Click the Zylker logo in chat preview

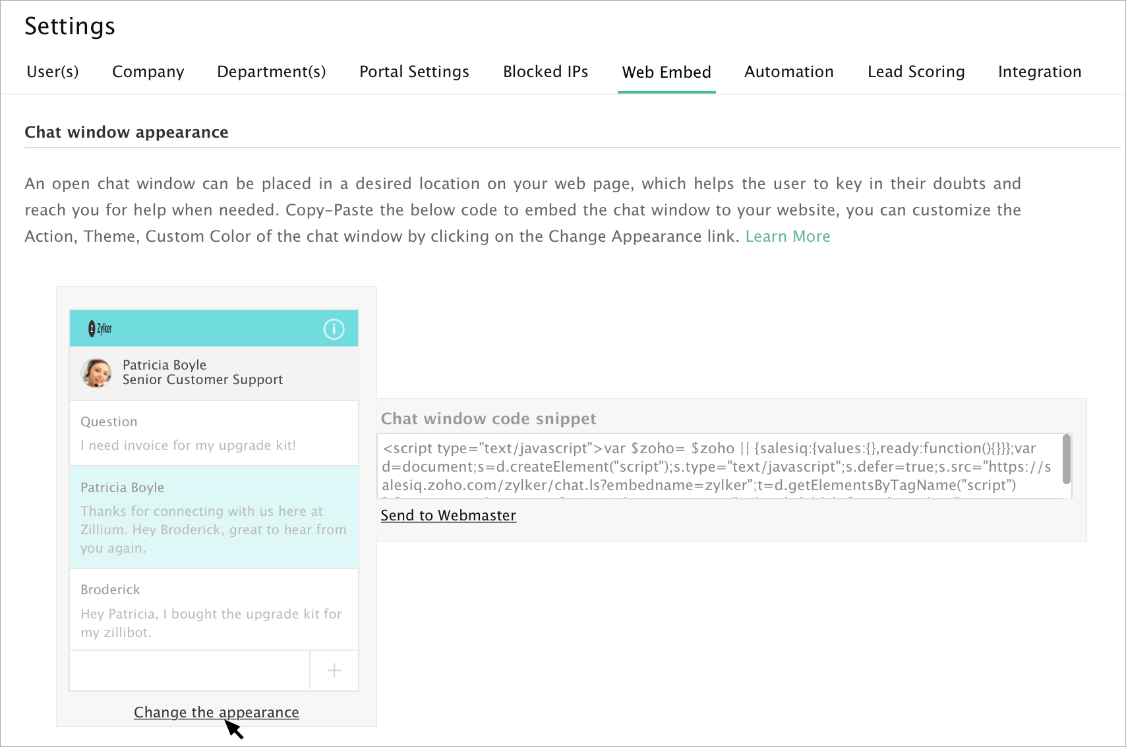point(100,329)
